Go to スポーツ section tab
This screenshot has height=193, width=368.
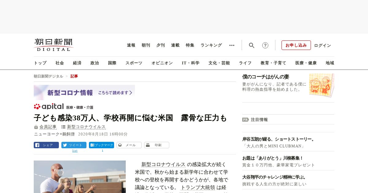(x=134, y=63)
